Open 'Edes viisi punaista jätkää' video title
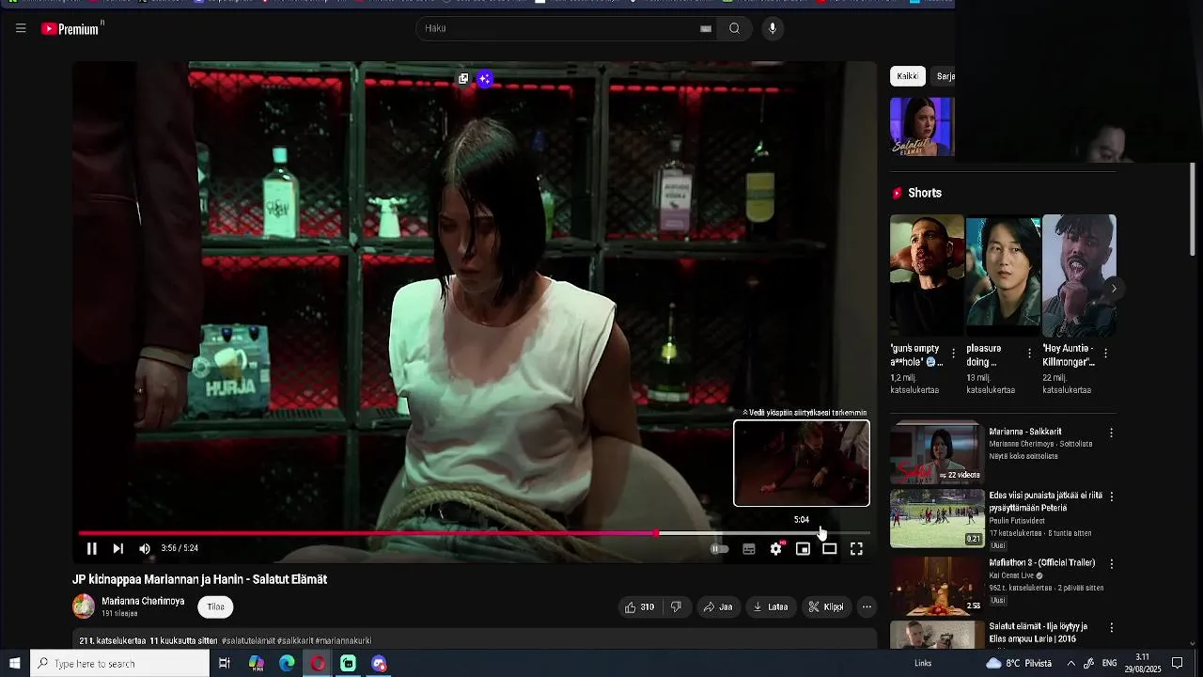 coord(1046,502)
